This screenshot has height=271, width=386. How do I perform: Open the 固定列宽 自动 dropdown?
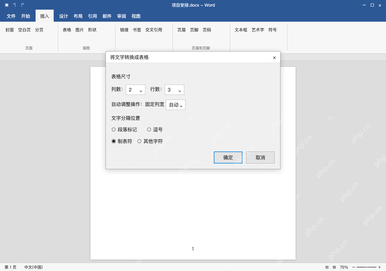[x=176, y=105]
